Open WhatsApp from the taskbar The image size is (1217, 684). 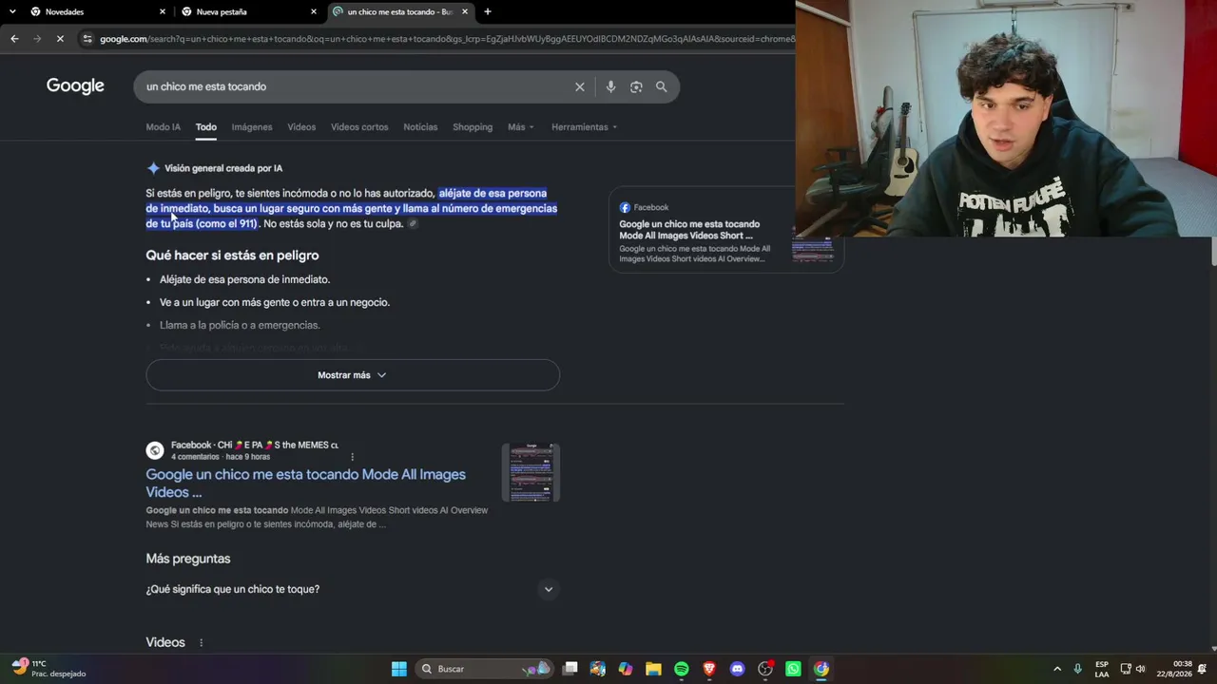tap(793, 669)
